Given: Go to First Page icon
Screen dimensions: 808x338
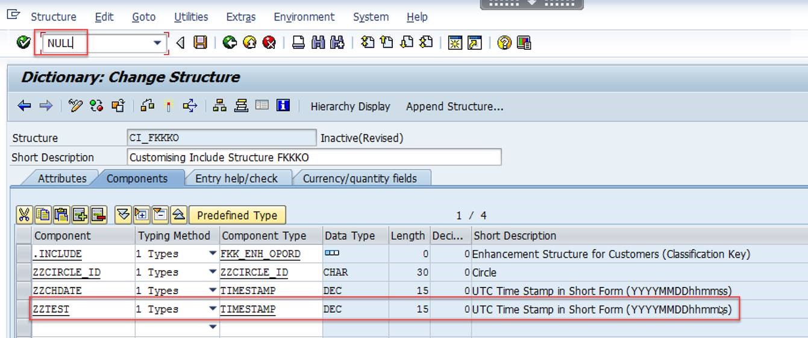Looking at the screenshot, I should tap(368, 43).
